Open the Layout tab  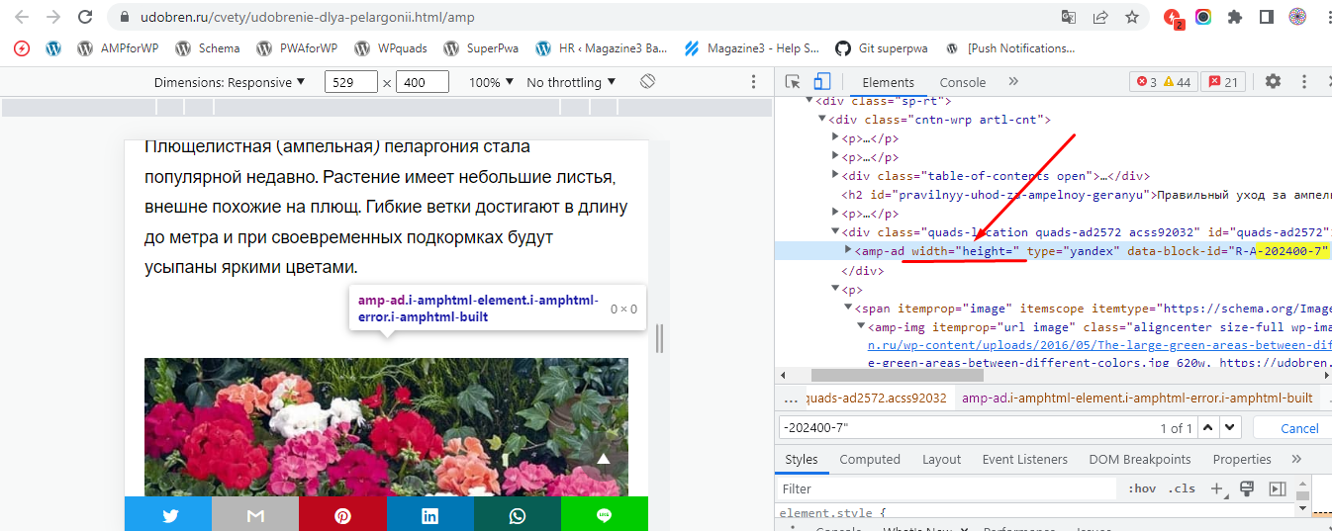(x=941, y=459)
